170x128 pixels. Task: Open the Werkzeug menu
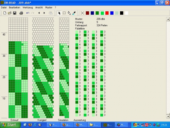(28, 8)
